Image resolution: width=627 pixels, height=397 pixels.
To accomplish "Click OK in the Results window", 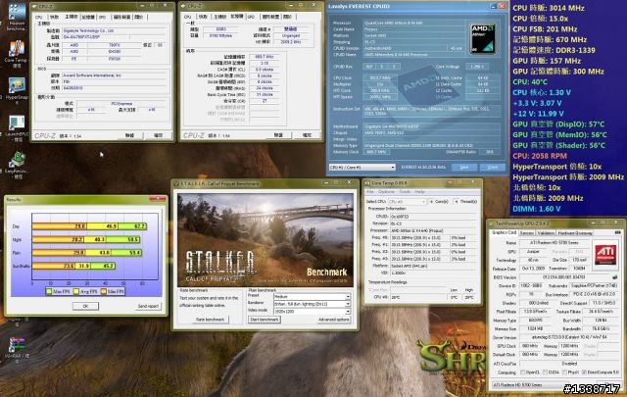I will [85, 306].
